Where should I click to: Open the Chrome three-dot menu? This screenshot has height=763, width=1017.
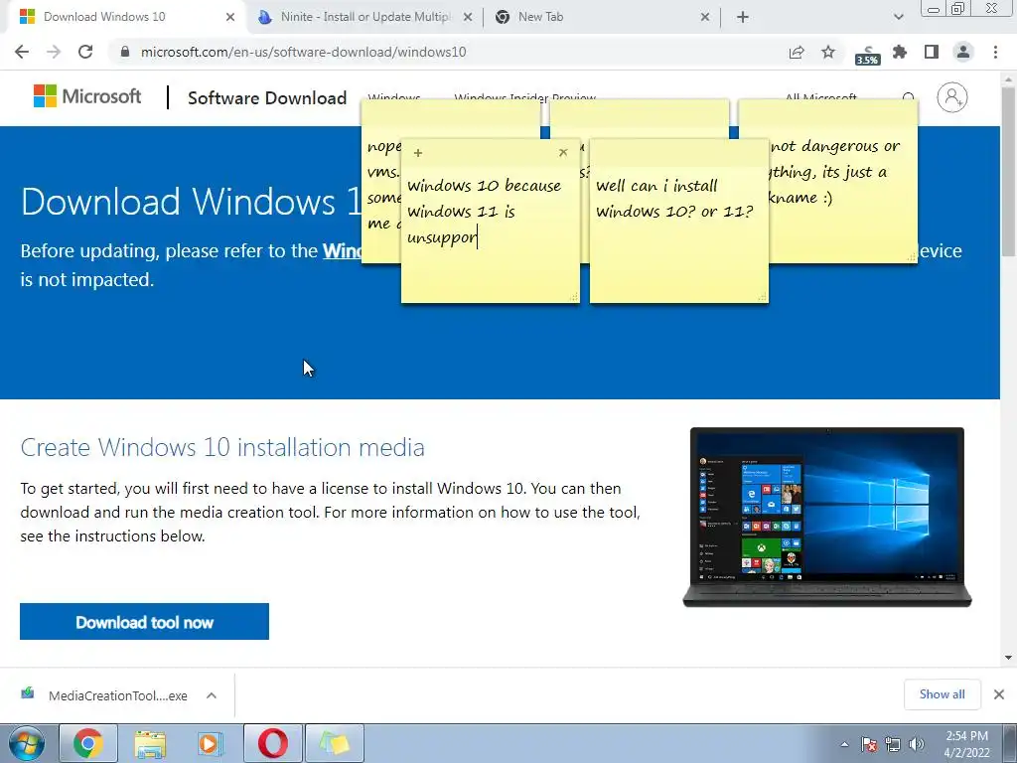click(995, 52)
